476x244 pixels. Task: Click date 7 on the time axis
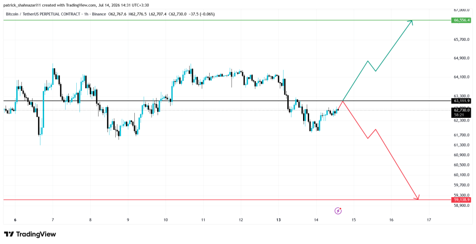tap(53, 220)
